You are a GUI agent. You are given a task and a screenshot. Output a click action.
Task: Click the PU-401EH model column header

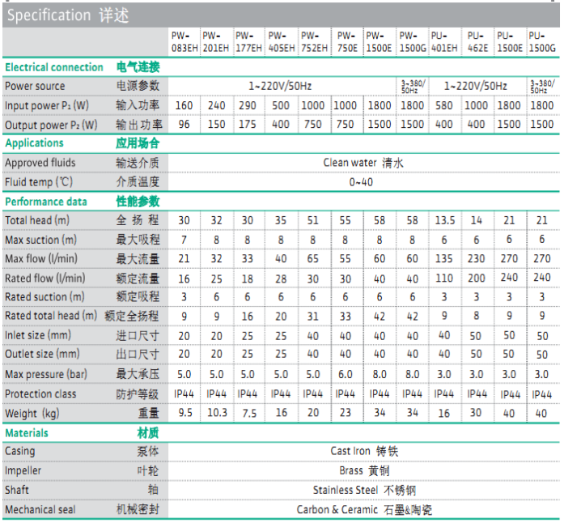point(444,41)
